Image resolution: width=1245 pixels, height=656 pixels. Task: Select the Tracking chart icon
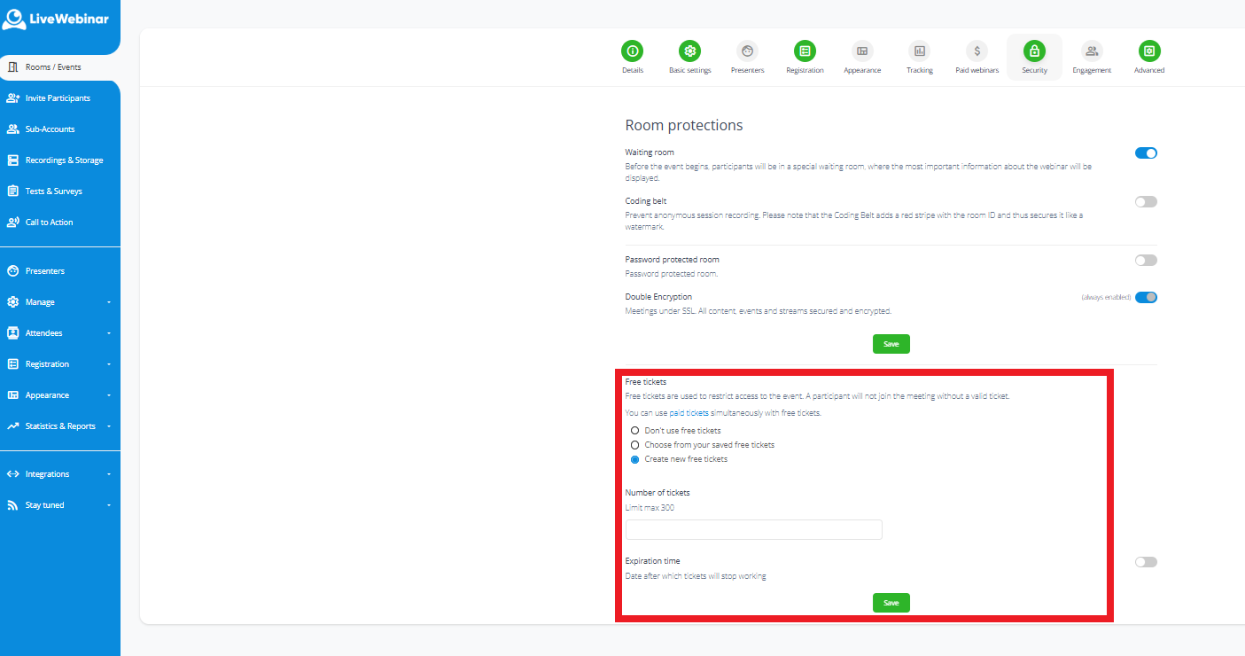(919, 51)
